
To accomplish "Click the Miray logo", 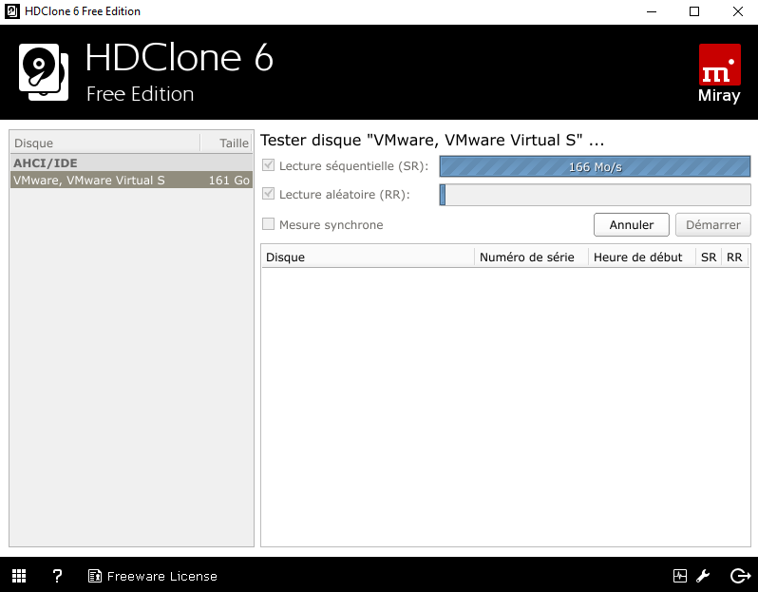I will pyautogui.click(x=719, y=73).
